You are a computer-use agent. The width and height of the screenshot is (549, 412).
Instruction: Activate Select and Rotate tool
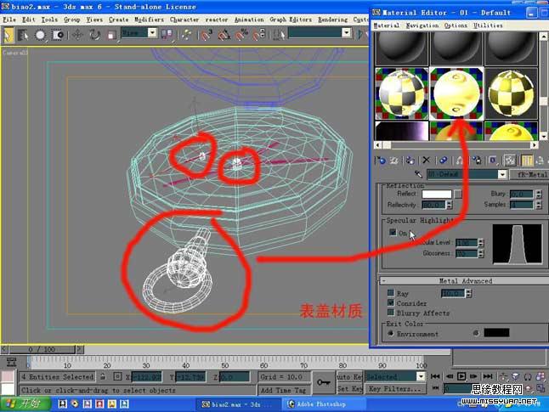[x=94, y=35]
